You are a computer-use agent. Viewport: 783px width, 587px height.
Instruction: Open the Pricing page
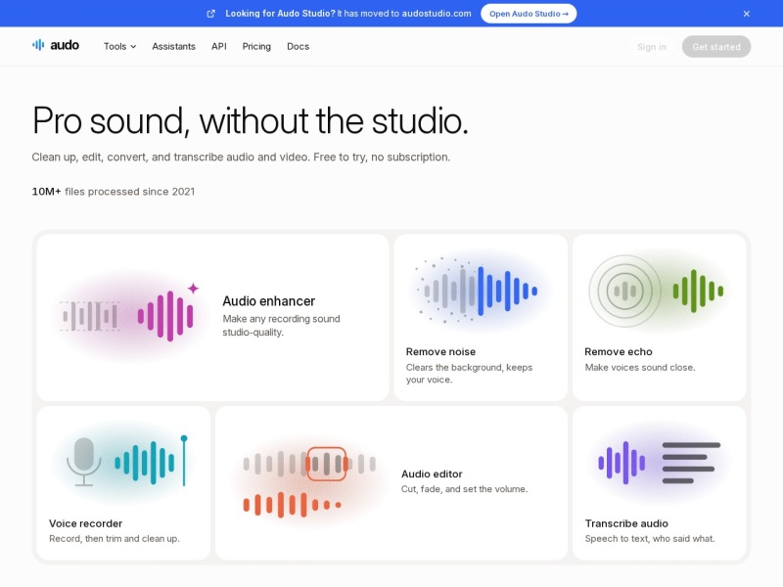[256, 46]
